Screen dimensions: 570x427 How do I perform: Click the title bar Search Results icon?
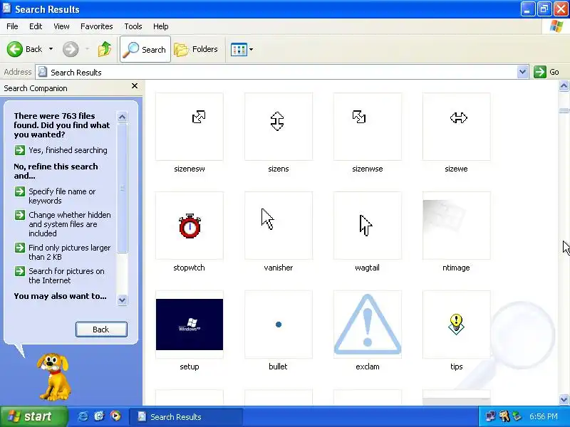6,8
